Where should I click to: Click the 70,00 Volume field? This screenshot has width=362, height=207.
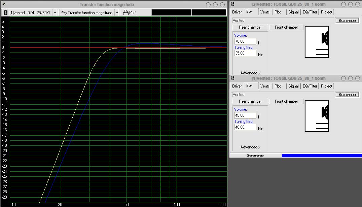click(245, 41)
